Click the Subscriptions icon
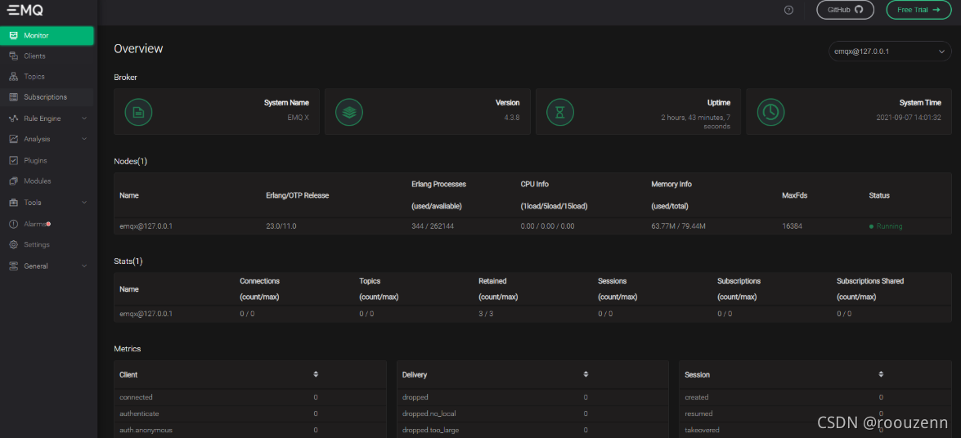This screenshot has width=961, height=438. tap(13, 96)
